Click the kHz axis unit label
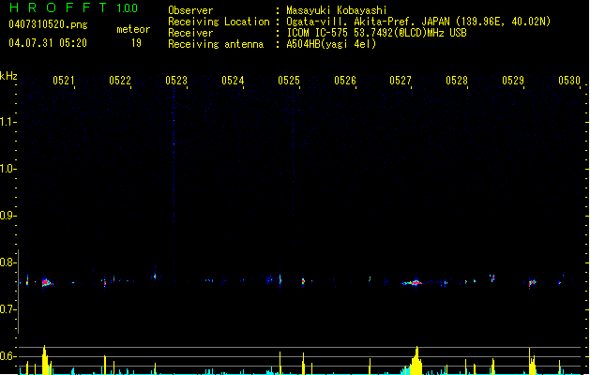 (x=8, y=76)
